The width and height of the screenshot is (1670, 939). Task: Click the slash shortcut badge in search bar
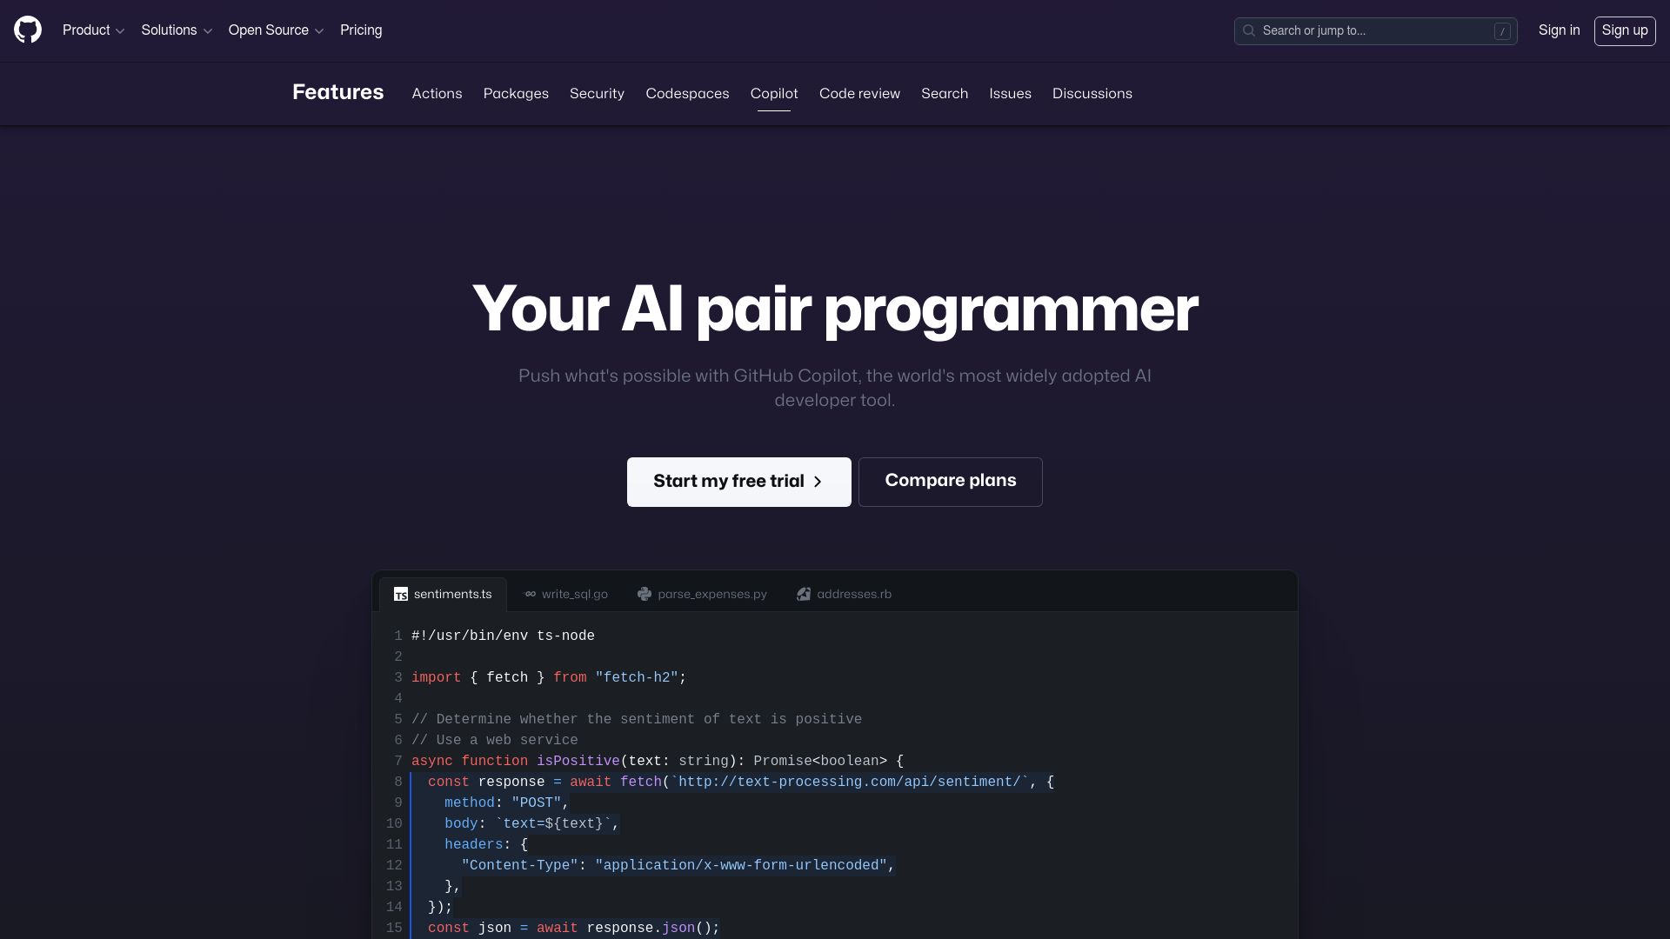point(1502,30)
